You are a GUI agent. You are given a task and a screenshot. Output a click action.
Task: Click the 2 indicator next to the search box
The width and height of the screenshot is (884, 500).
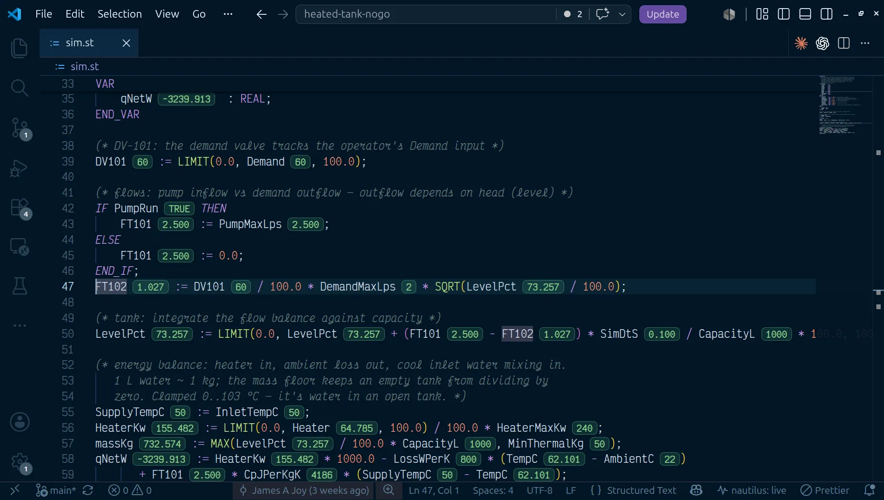click(x=573, y=14)
